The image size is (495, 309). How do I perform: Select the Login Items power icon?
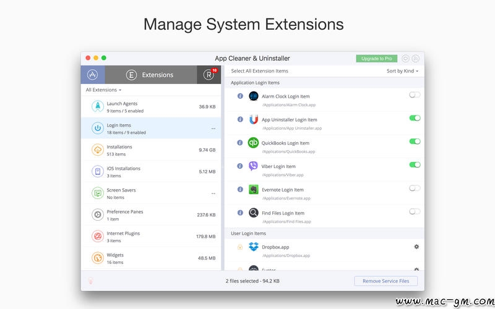98,129
